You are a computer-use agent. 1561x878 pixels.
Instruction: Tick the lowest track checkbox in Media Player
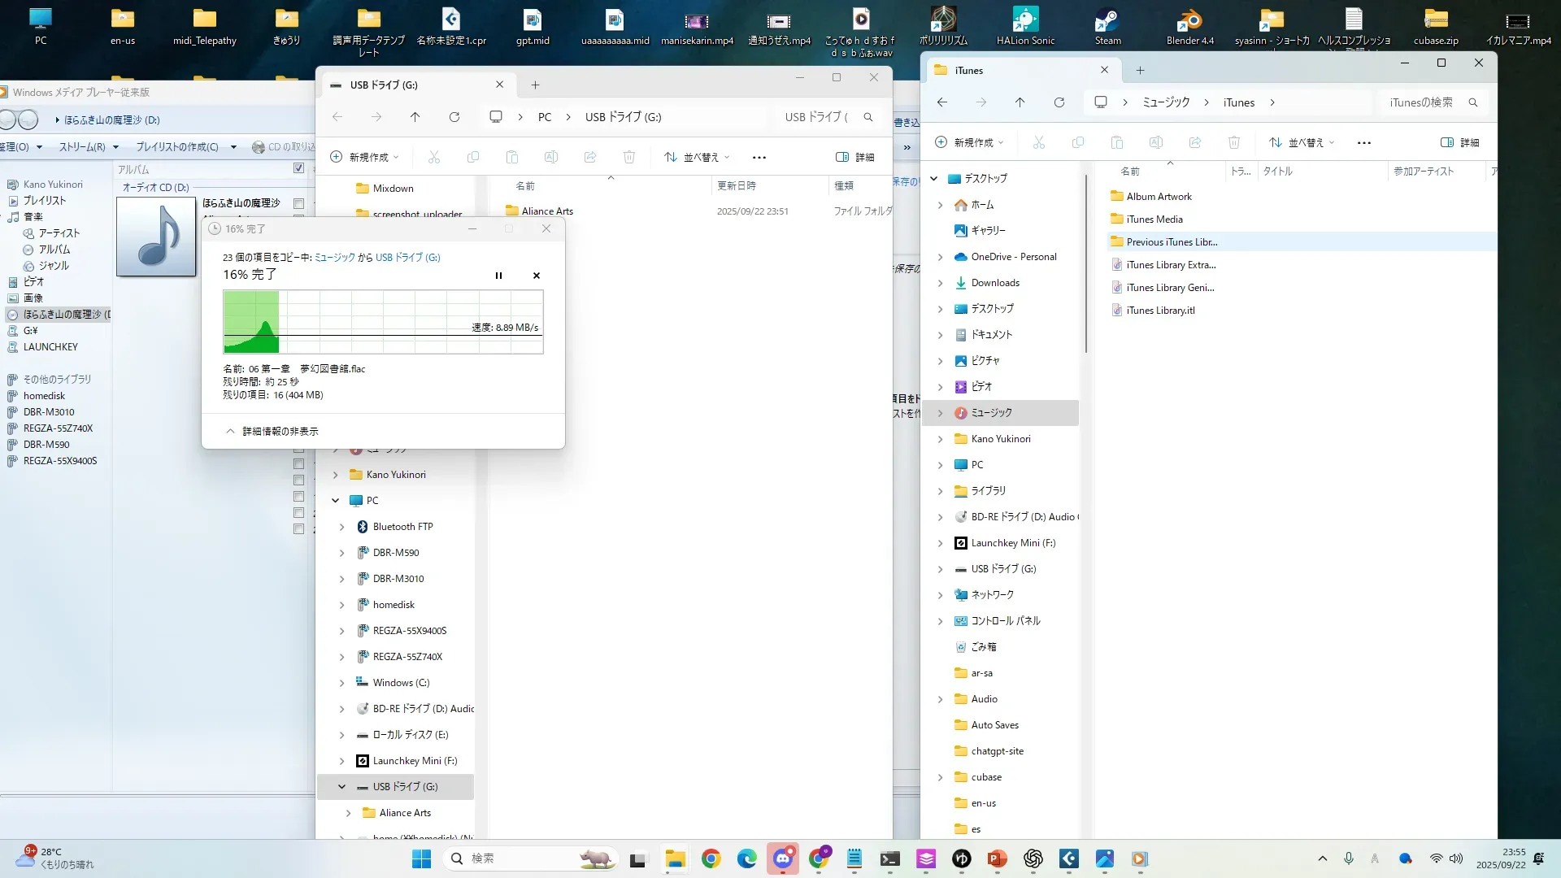click(298, 529)
